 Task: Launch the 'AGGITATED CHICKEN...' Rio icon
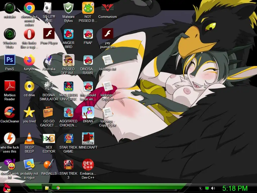[68, 112]
